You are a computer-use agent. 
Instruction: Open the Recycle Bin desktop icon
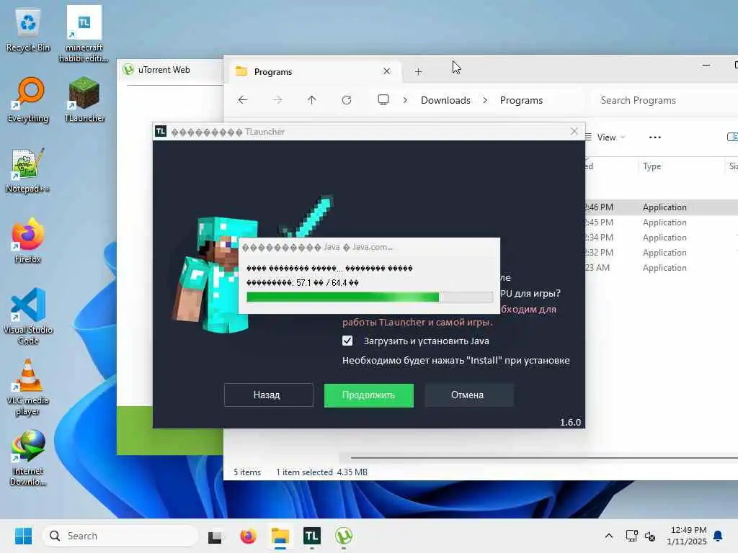28,30
